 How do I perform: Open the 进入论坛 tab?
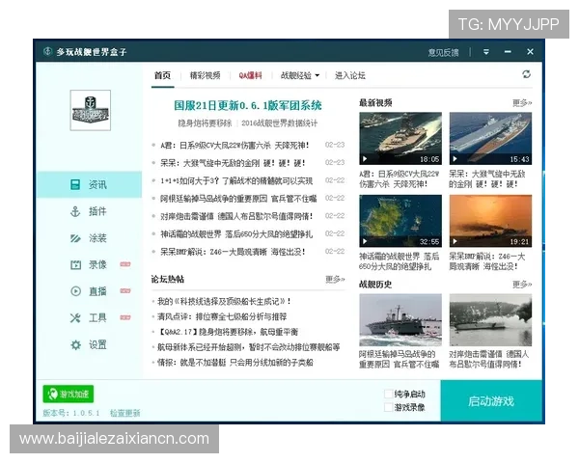tap(349, 75)
